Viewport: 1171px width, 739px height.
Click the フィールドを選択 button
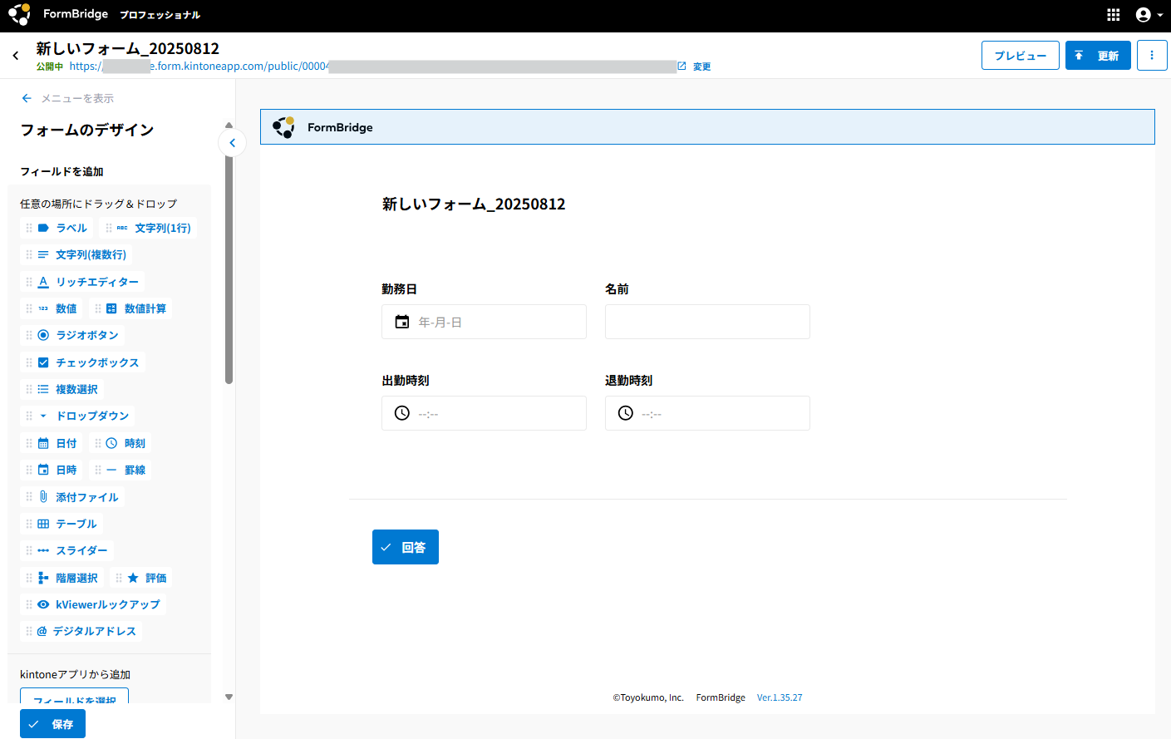(x=74, y=697)
